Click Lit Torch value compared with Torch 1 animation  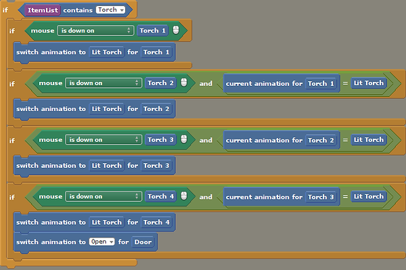pyautogui.click(x=369, y=83)
